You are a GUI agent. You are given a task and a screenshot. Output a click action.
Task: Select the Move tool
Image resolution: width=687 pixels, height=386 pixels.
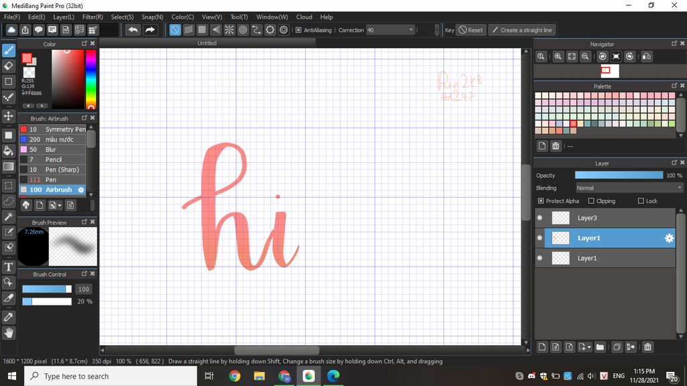pyautogui.click(x=8, y=116)
